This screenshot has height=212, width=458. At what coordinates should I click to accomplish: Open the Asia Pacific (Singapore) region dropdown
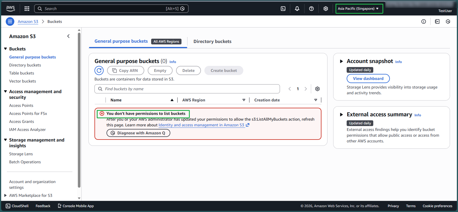[359, 9]
